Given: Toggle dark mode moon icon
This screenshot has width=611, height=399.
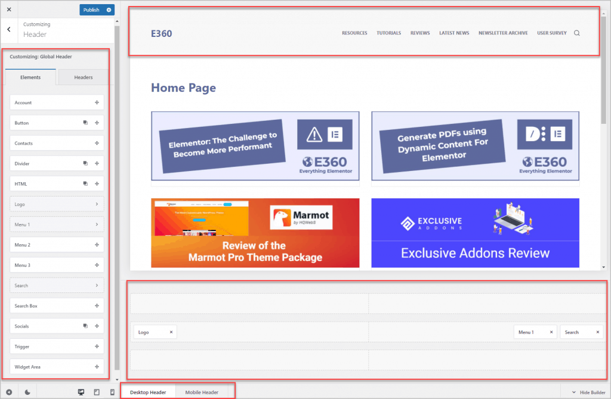Looking at the screenshot, I should 27,392.
